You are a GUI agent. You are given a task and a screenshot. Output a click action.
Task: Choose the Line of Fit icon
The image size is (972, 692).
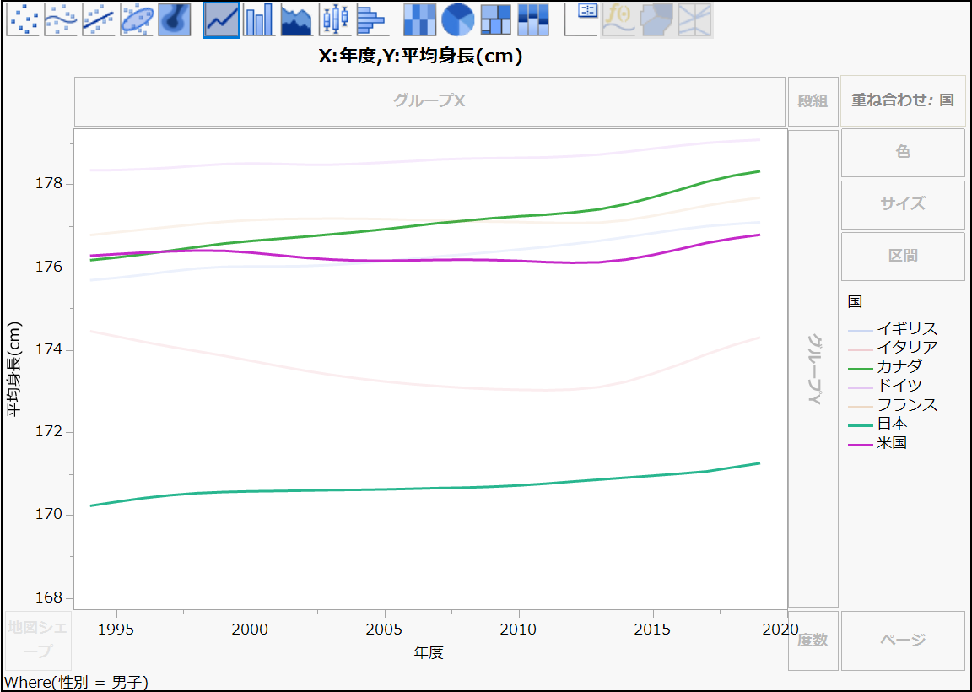(x=99, y=19)
